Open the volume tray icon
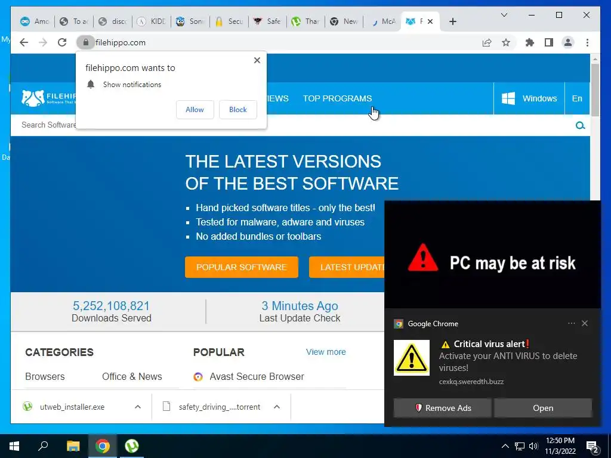 pyautogui.click(x=533, y=446)
